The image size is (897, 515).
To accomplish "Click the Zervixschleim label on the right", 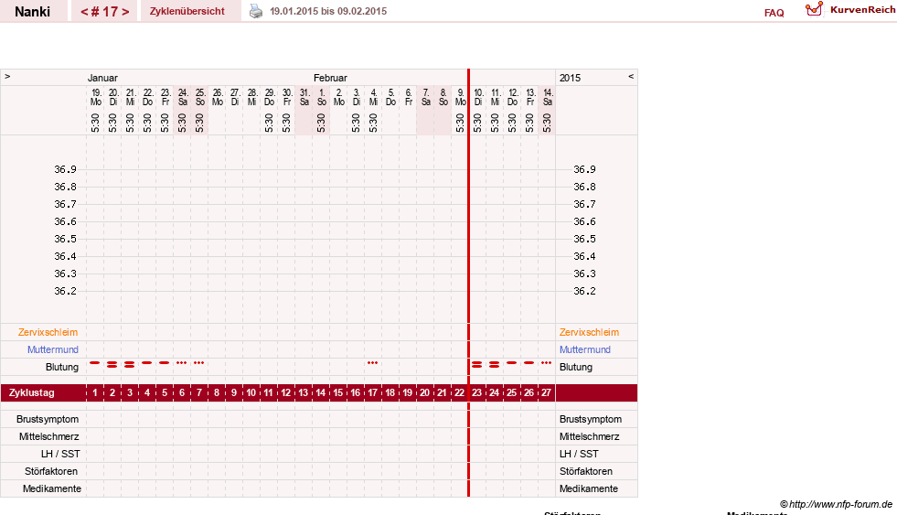I will 589,332.
